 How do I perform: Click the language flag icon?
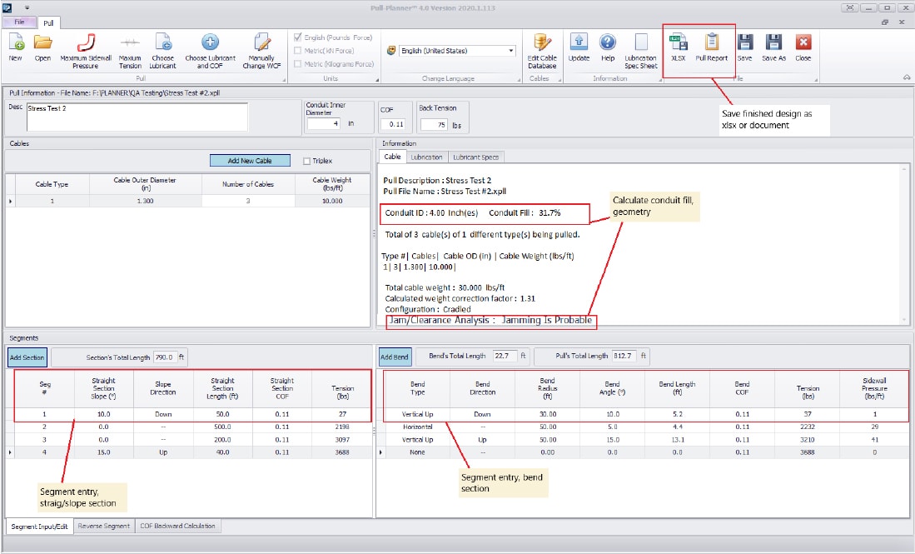(391, 51)
